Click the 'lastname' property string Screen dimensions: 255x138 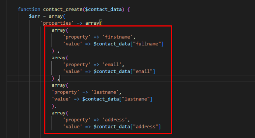(105, 92)
